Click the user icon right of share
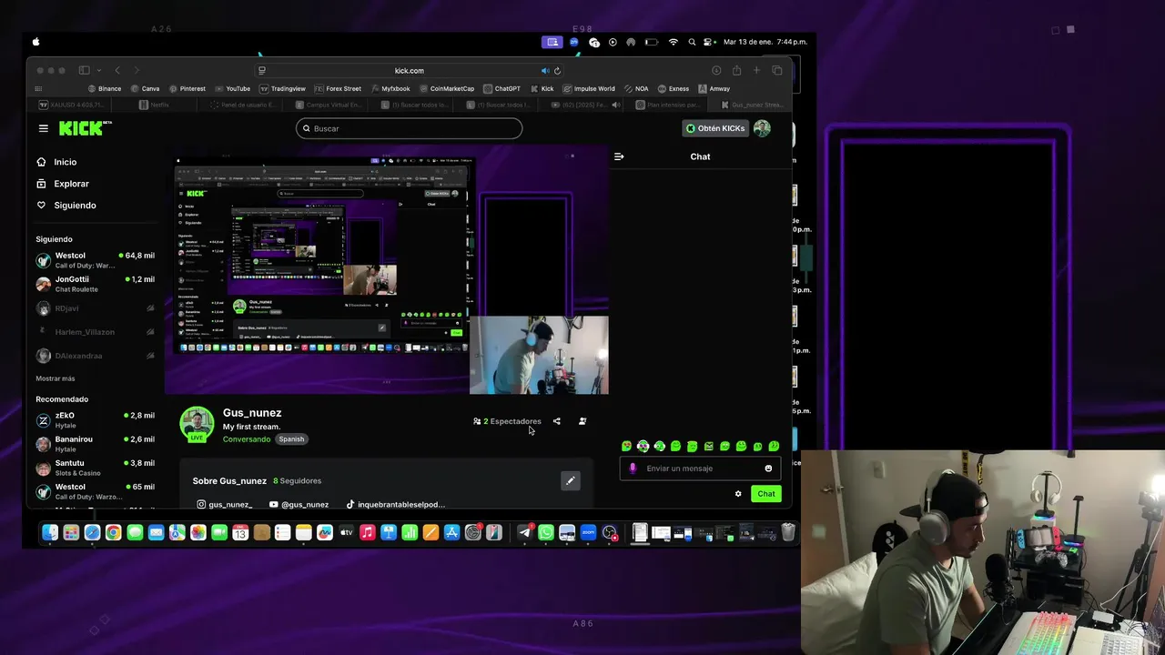 pyautogui.click(x=582, y=421)
